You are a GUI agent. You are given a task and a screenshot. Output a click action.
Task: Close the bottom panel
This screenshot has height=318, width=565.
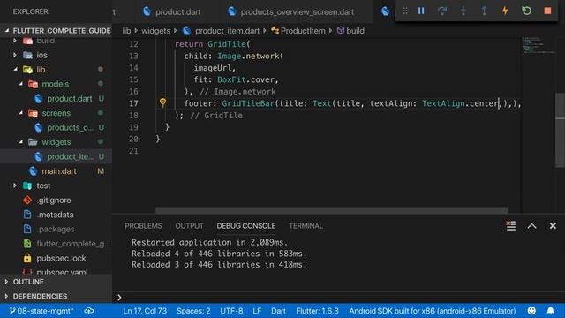553,226
